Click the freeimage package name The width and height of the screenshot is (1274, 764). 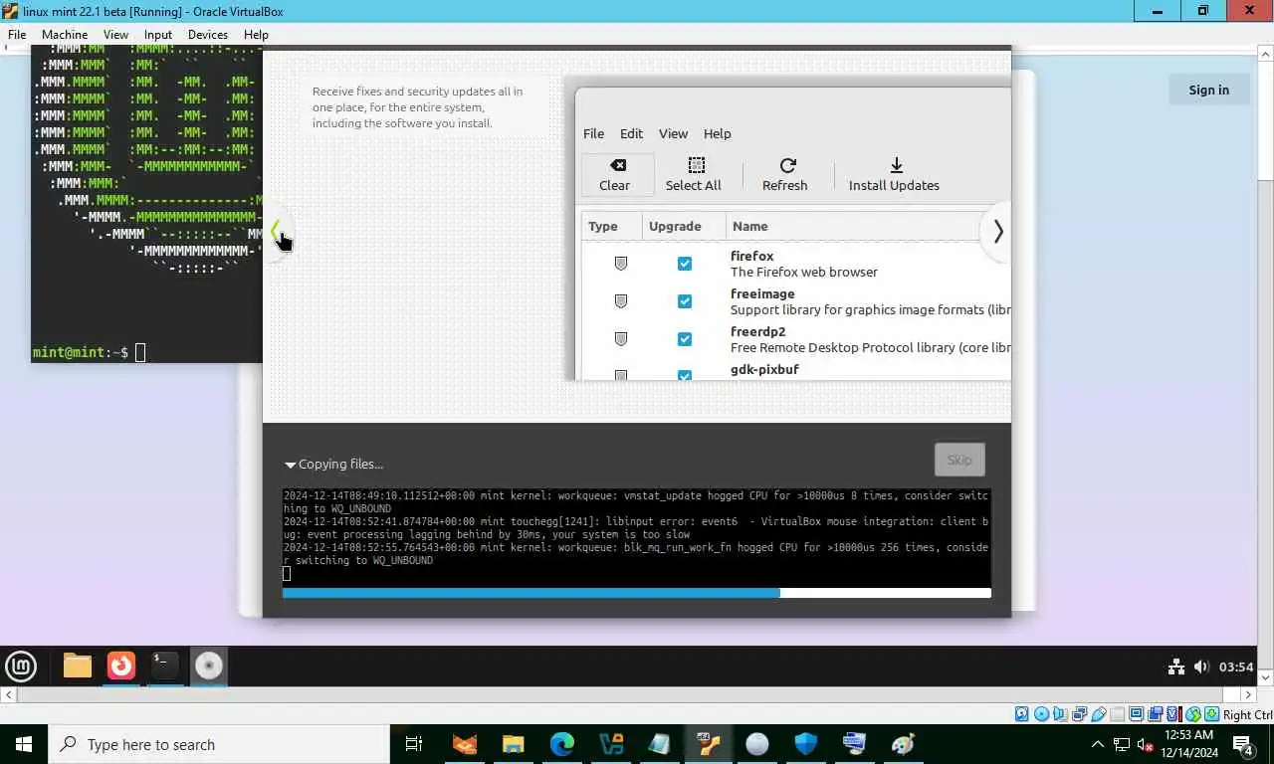[x=762, y=293]
